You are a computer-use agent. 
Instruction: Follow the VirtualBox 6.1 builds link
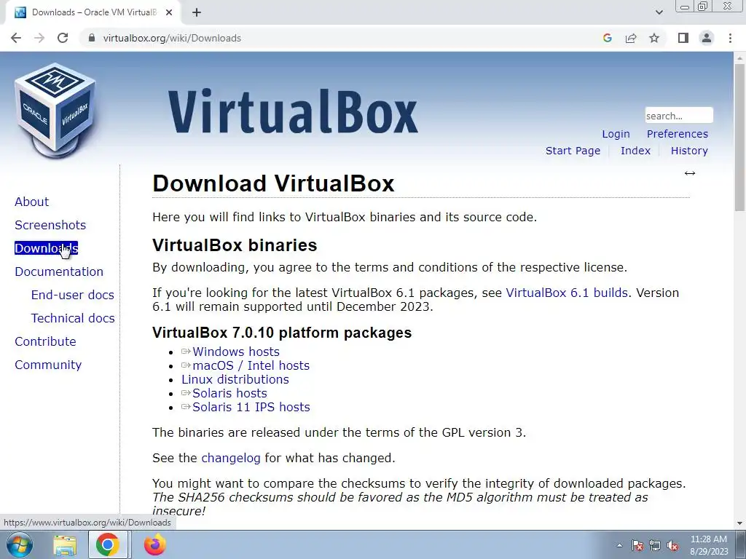point(567,293)
